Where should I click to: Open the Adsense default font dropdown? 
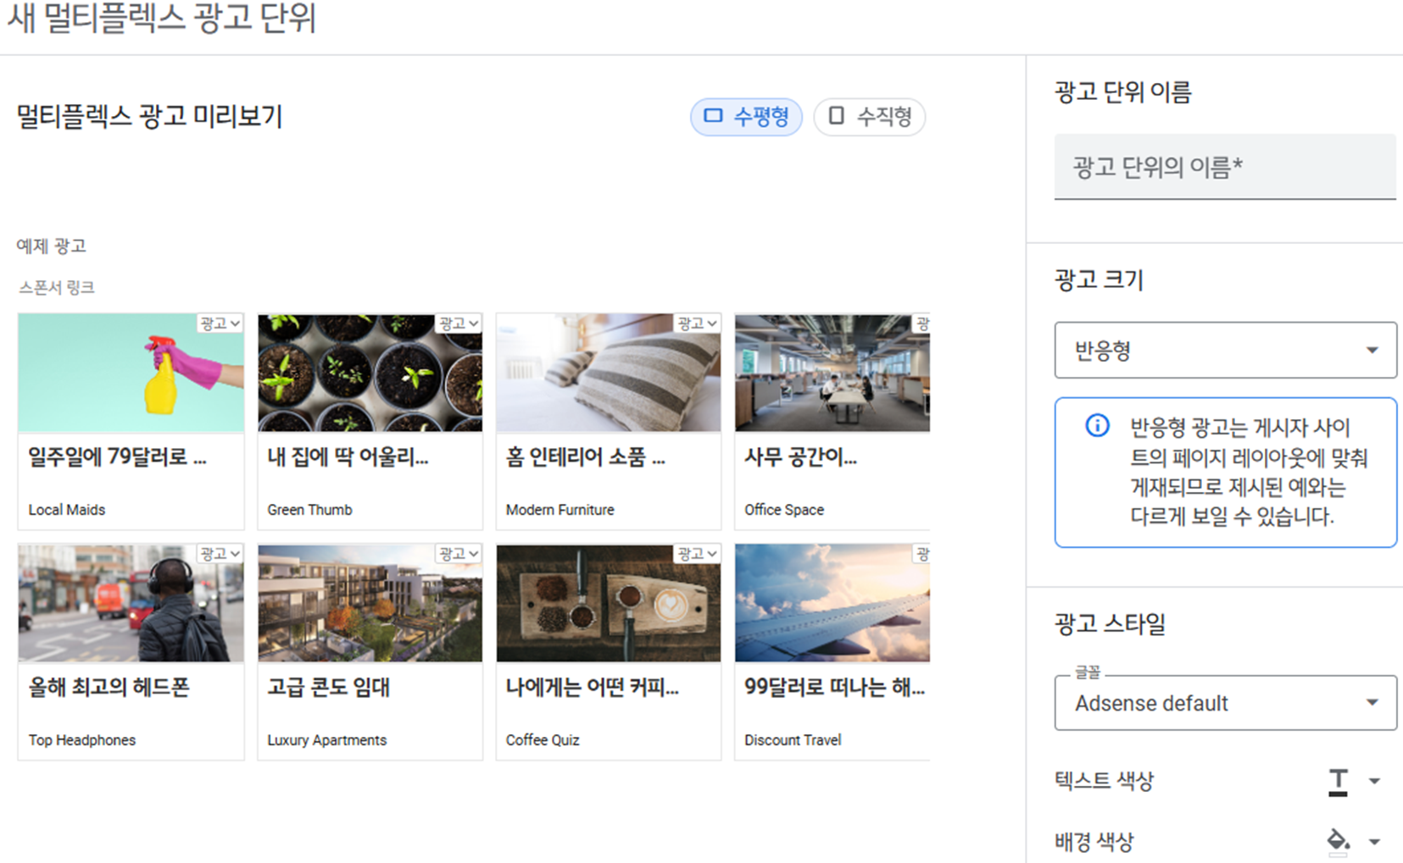click(1225, 703)
